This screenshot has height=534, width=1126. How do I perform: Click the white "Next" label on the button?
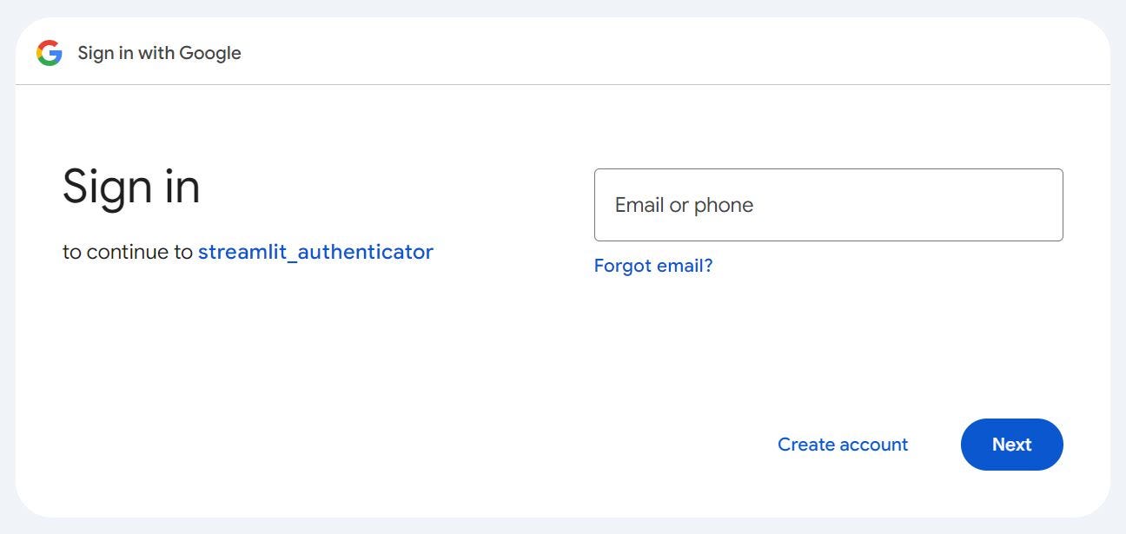[x=1011, y=445]
